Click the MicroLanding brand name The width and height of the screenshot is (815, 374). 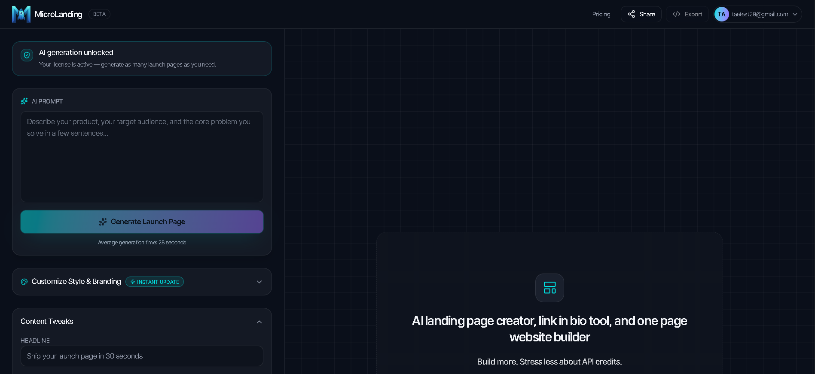coord(58,14)
